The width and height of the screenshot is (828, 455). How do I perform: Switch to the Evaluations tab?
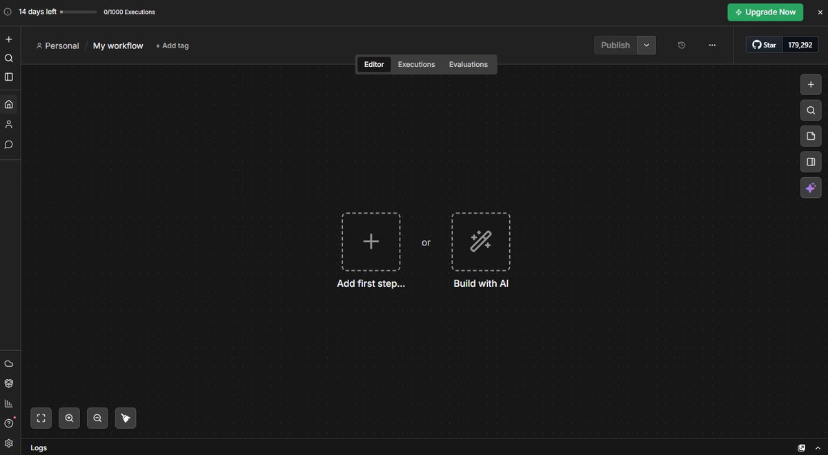(468, 65)
